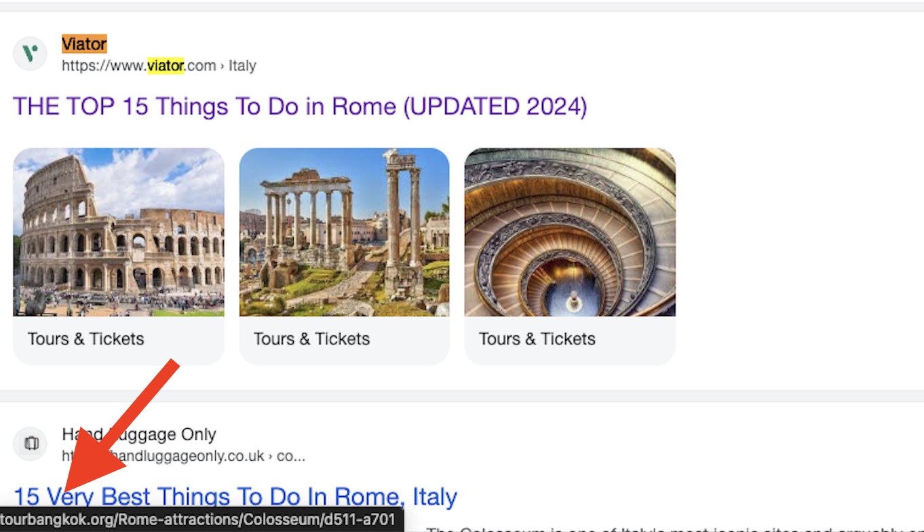Click the truncated 'co...' breadcrumb

tap(291, 456)
